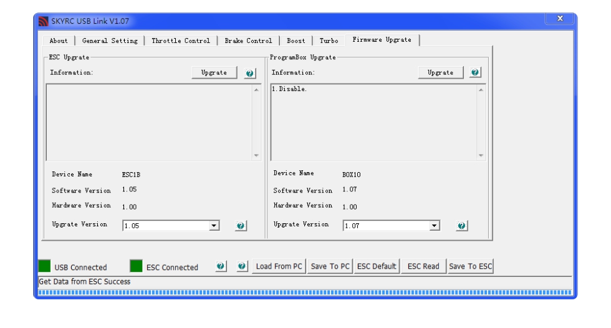Click the 'Get Data from ESC Success' status text
The image size is (611, 328).
click(85, 282)
